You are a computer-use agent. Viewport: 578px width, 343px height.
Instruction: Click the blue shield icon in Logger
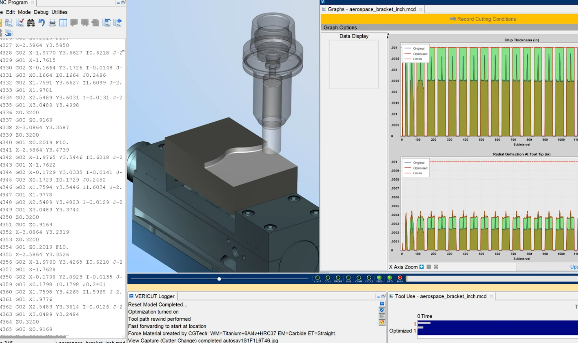coord(382,310)
